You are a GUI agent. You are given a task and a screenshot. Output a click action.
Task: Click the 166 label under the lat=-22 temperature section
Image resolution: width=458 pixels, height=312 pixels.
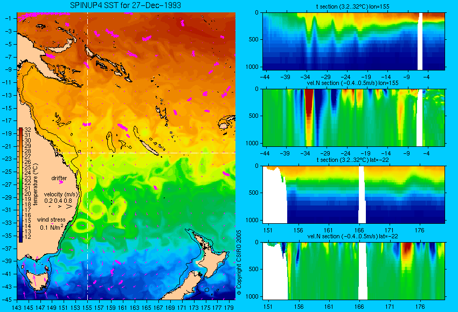click(359, 230)
